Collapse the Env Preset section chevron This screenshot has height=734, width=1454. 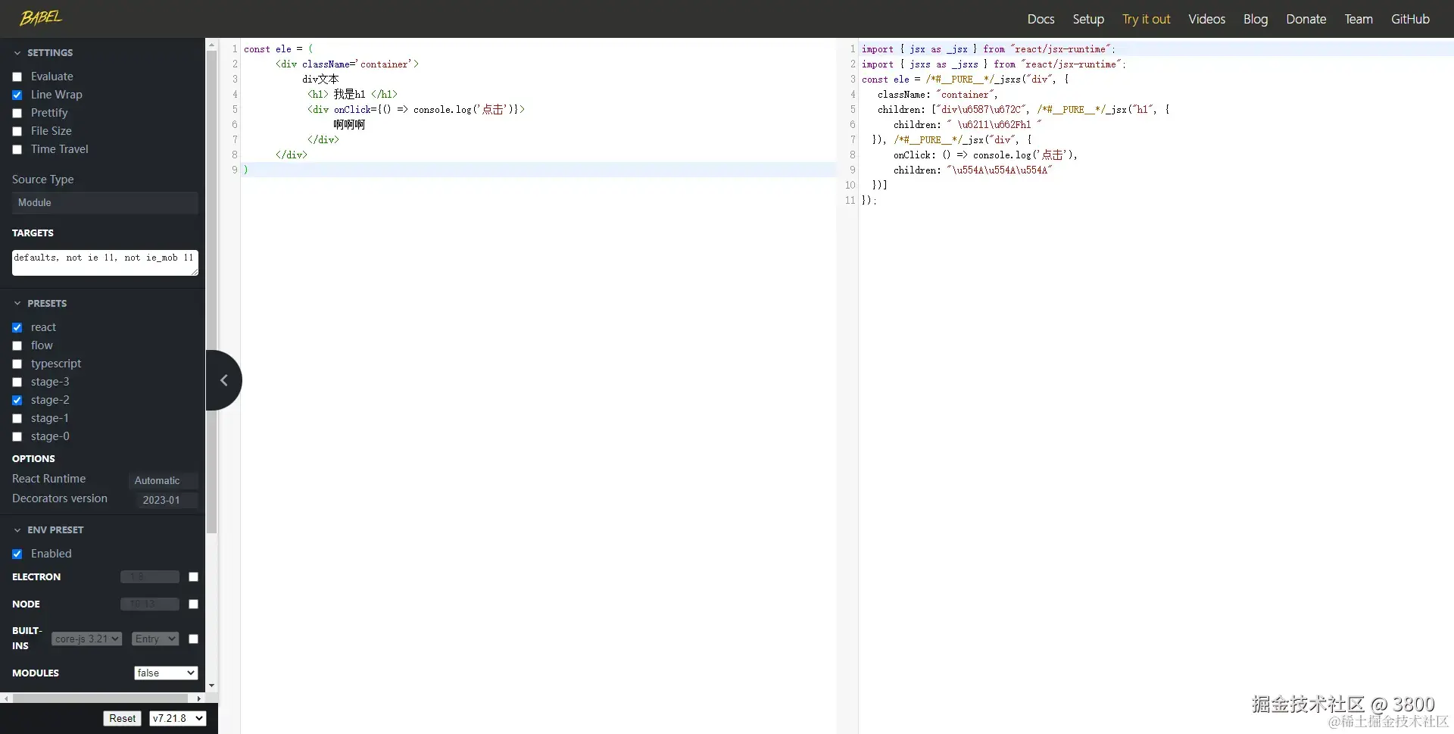click(17, 530)
